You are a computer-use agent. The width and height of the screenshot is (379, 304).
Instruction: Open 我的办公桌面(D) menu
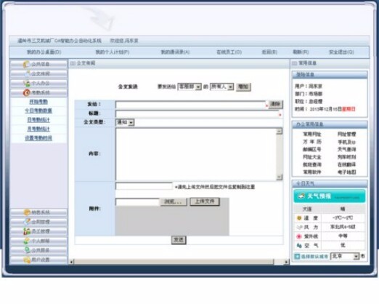coord(44,52)
